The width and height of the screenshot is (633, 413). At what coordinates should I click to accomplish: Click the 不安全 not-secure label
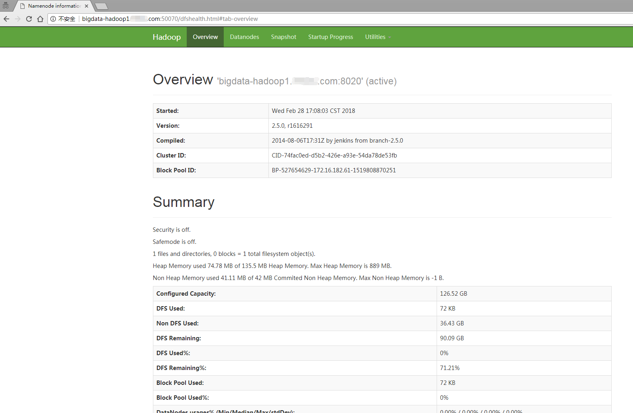[67, 19]
